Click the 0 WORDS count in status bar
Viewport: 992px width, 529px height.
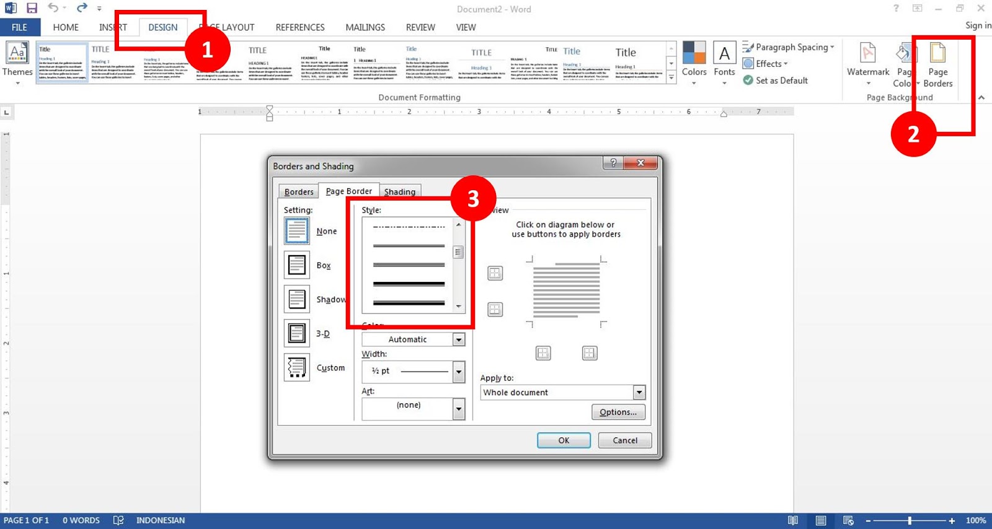pyautogui.click(x=81, y=520)
